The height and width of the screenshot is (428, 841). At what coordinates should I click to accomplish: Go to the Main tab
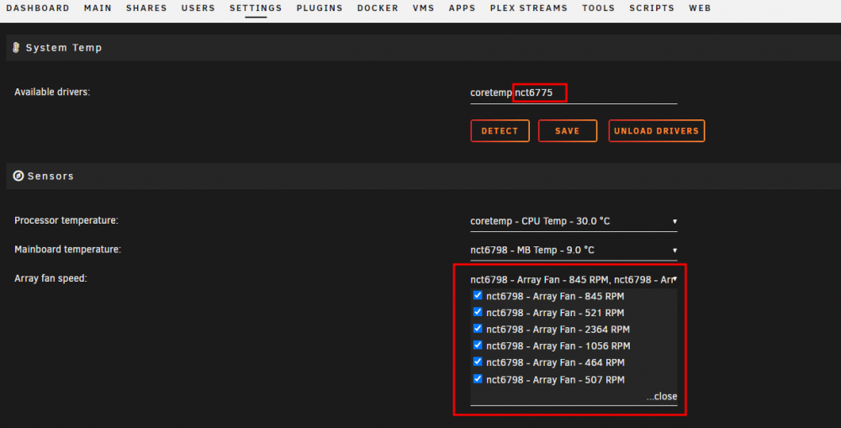[98, 8]
